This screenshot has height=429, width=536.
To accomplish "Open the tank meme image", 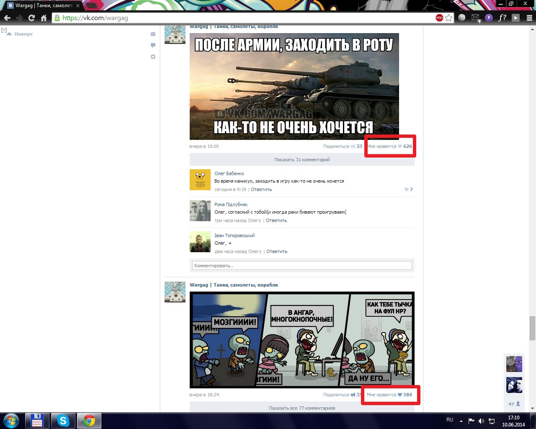I will (294, 86).
